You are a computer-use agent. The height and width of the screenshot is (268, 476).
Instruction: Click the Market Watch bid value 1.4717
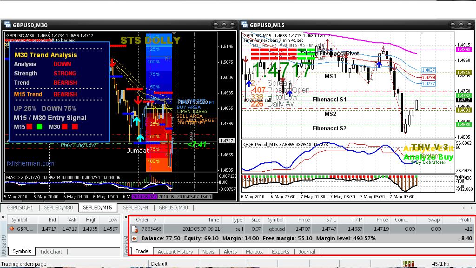coord(49,229)
